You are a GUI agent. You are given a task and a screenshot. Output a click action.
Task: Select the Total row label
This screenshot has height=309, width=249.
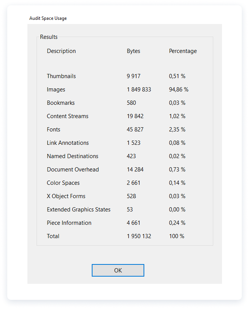coord(53,236)
